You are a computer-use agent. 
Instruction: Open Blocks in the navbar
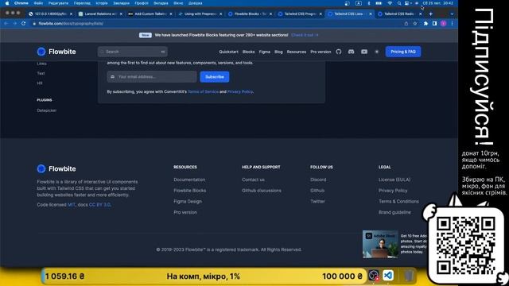click(248, 52)
